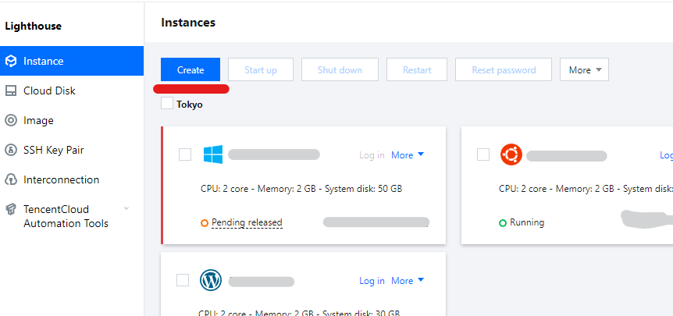This screenshot has height=316, width=673.
Task: Click the Instances page heading
Action: [x=188, y=23]
